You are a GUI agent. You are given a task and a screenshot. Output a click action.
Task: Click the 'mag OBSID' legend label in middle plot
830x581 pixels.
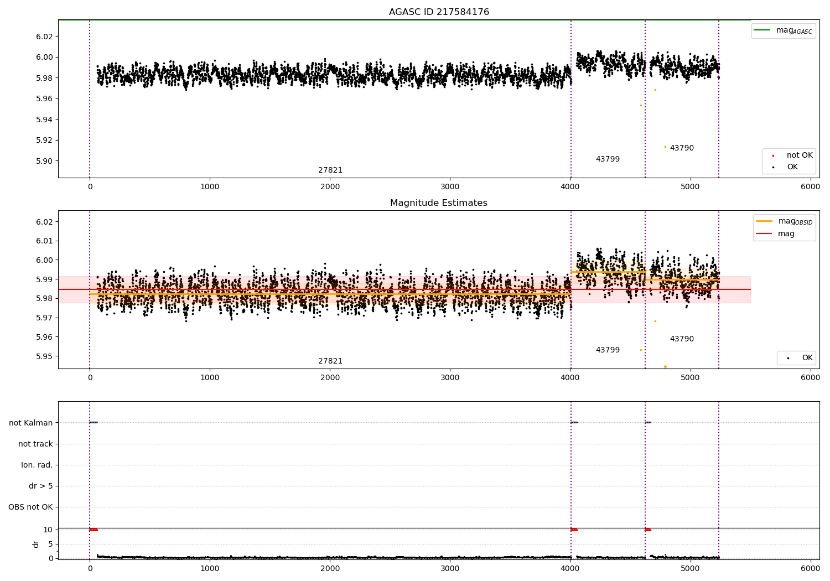coord(795,221)
